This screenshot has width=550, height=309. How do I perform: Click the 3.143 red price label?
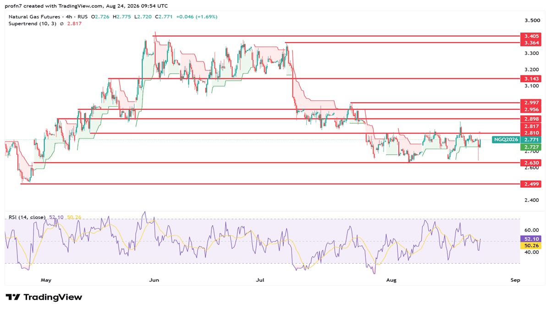[x=531, y=79]
